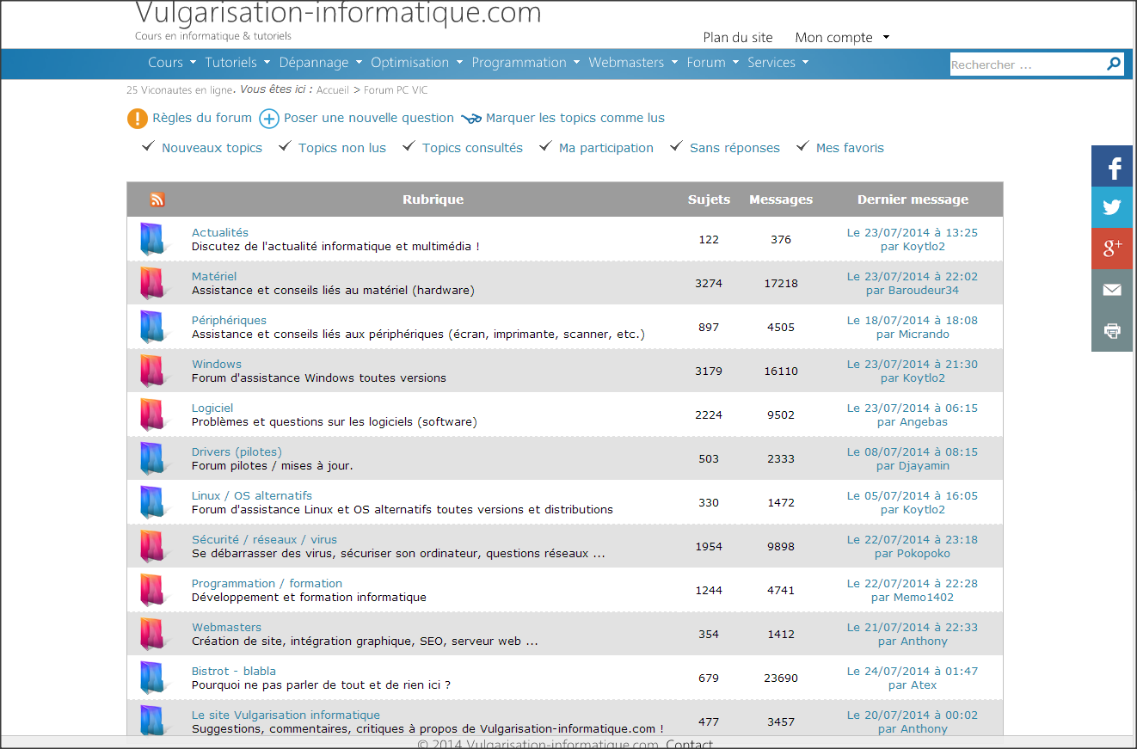The width and height of the screenshot is (1137, 749).
Task: Expand the Optimisation dropdown menu
Action: [x=417, y=63]
